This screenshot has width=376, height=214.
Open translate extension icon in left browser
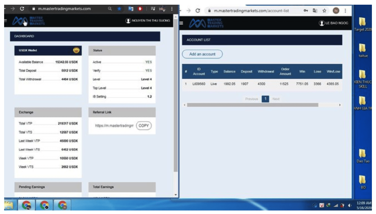click(131, 9)
